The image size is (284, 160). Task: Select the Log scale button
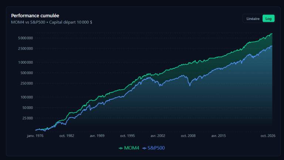pyautogui.click(x=268, y=19)
